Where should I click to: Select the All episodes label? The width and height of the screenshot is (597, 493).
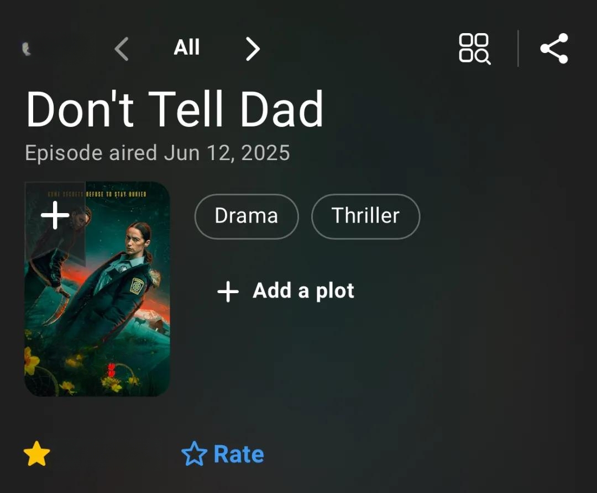click(x=187, y=47)
